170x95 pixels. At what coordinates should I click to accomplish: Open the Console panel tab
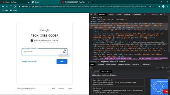click(111, 15)
